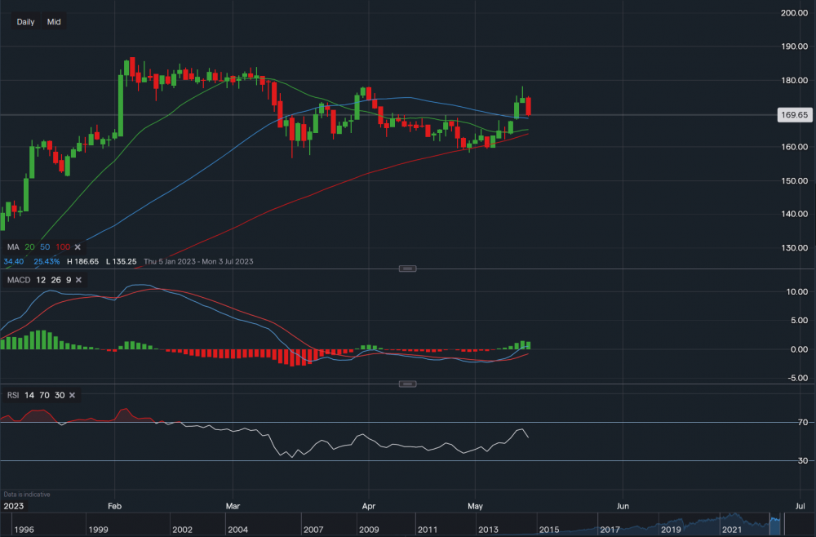Click the resize handle above the MACD panel
Image resolution: width=816 pixels, height=537 pixels.
tap(407, 268)
